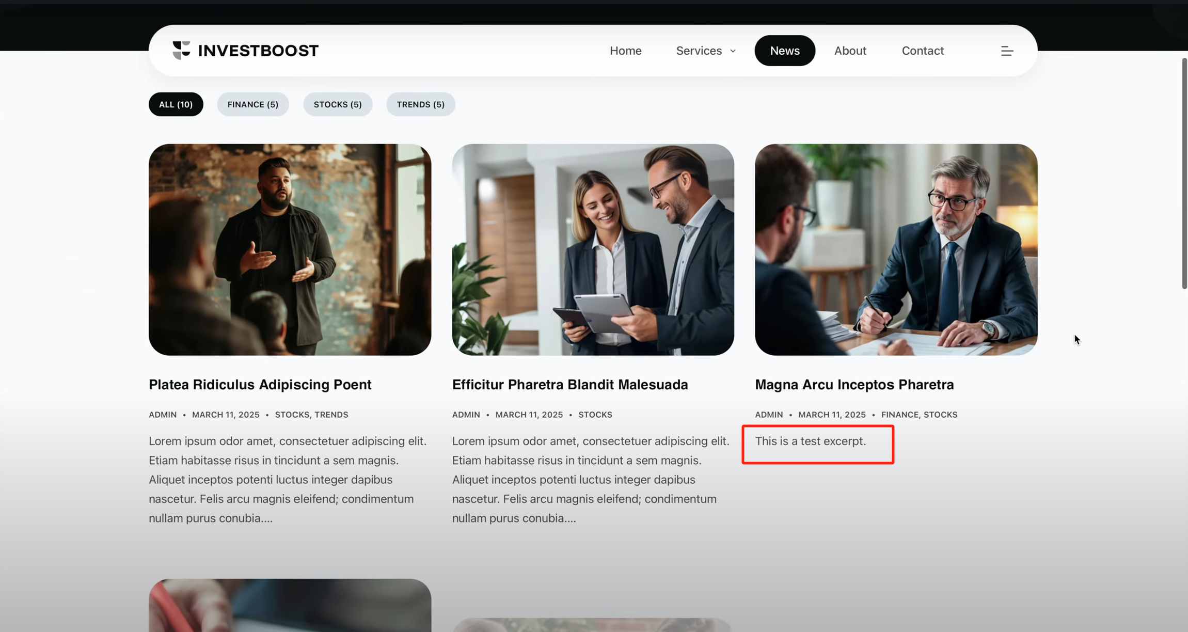The width and height of the screenshot is (1188, 632).
Task: Click the TRENDS category under first post
Action: click(x=331, y=415)
